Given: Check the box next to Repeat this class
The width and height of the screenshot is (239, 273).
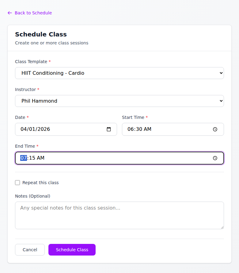Looking at the screenshot, I should (x=17, y=183).
